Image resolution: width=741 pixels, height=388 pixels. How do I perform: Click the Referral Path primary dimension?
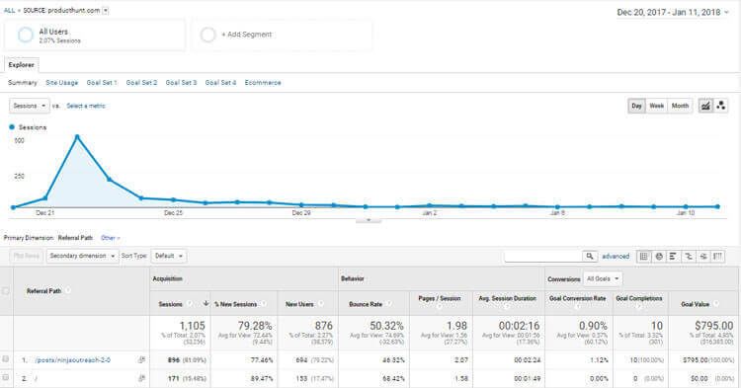pyautogui.click(x=75, y=238)
